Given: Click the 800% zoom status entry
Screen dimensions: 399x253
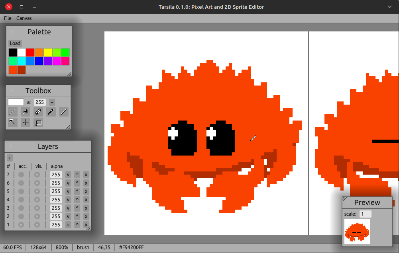Looking at the screenshot, I should (62, 247).
